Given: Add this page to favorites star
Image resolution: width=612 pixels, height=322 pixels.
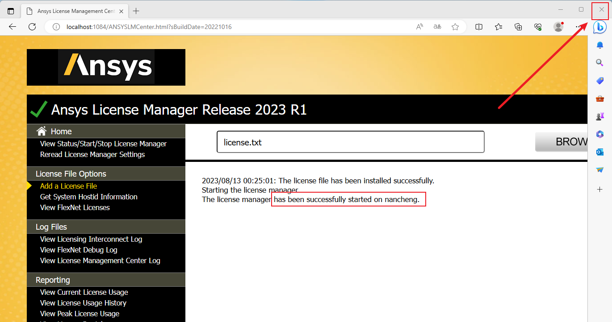Looking at the screenshot, I should pos(455,27).
